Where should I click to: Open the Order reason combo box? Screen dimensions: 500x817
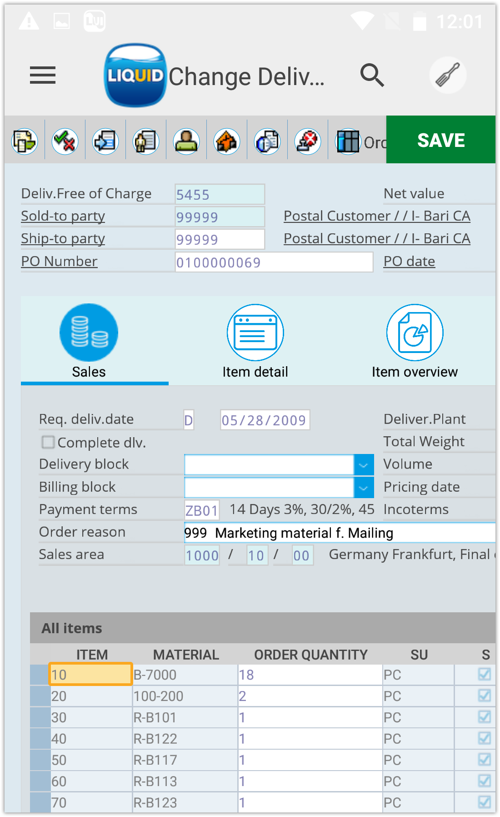pos(339,533)
